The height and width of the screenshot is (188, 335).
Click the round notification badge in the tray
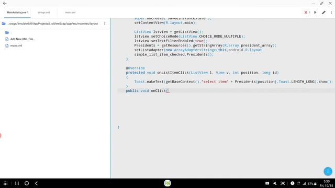coord(293,183)
